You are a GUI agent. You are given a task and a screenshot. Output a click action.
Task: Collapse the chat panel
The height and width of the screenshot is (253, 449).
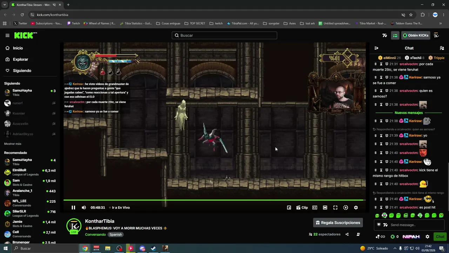pyautogui.click(x=376, y=48)
